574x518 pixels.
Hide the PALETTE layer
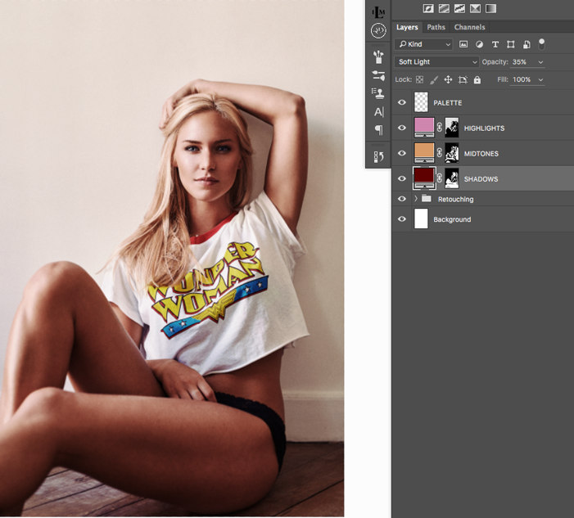point(401,102)
